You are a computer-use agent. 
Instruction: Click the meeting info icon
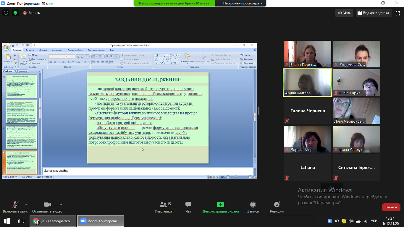(x=6, y=13)
